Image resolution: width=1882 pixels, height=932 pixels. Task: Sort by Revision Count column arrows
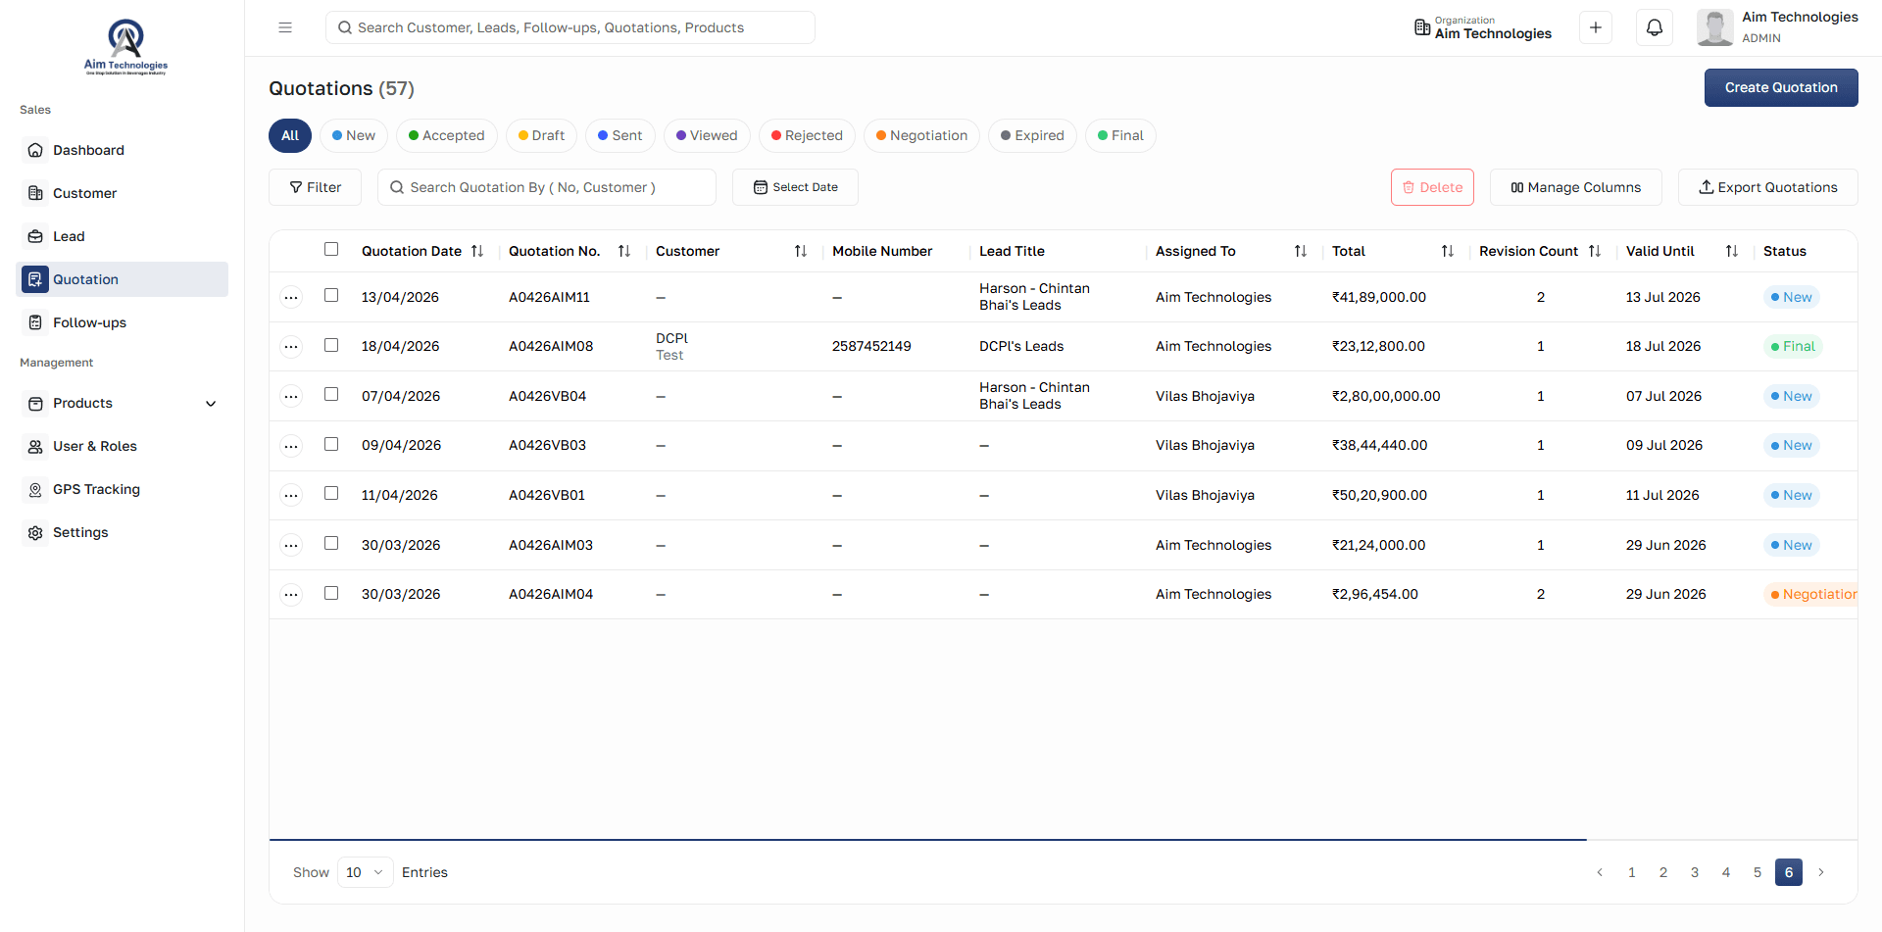coord(1595,251)
